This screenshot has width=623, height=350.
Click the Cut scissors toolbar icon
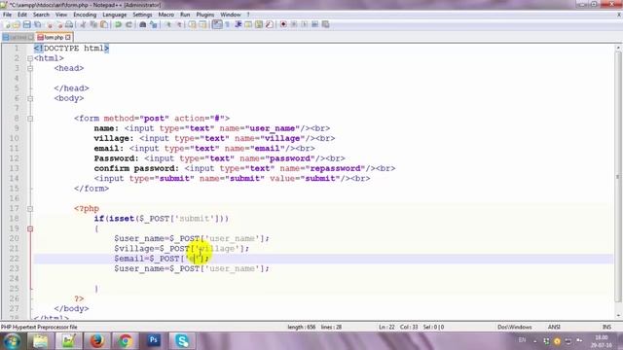[83, 24]
